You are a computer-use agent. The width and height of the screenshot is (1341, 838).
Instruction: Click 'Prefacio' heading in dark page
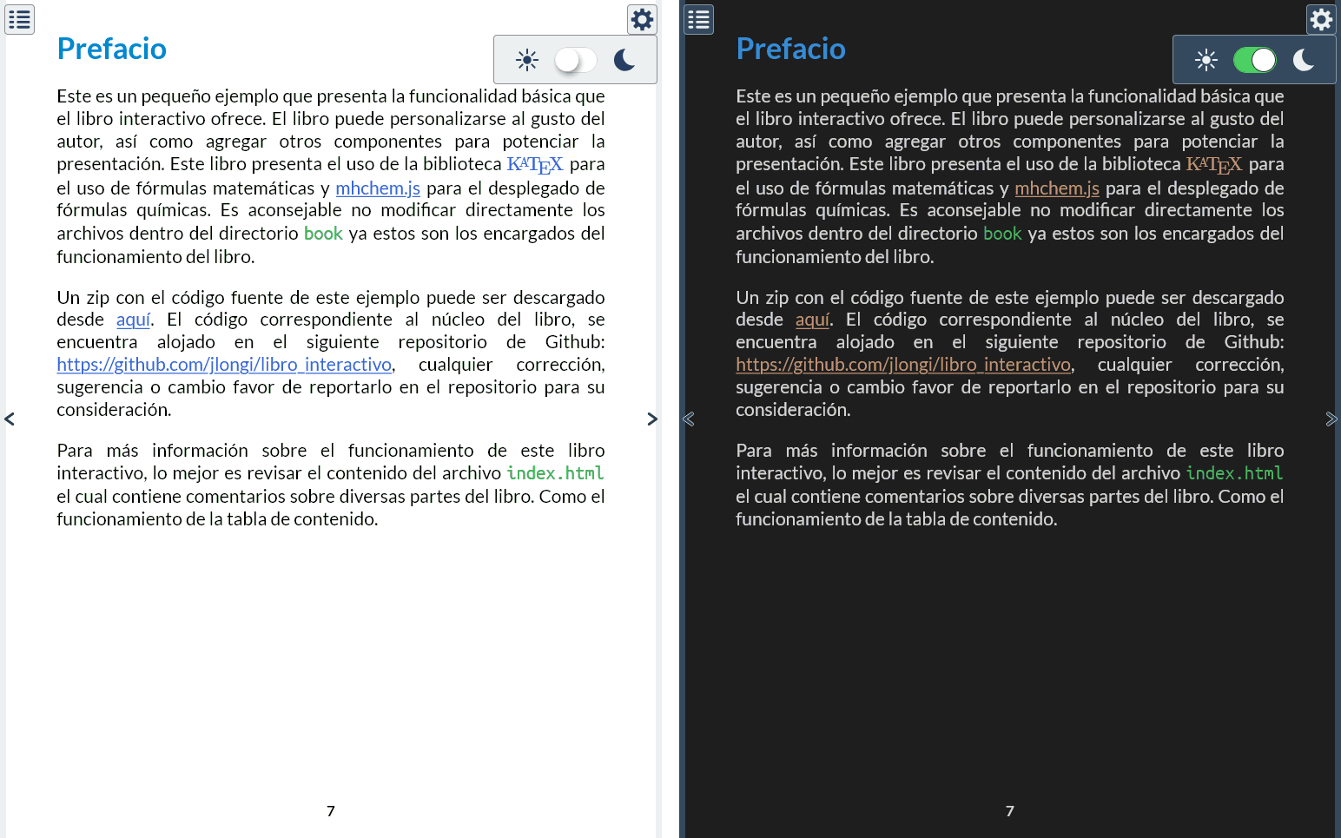(x=790, y=49)
